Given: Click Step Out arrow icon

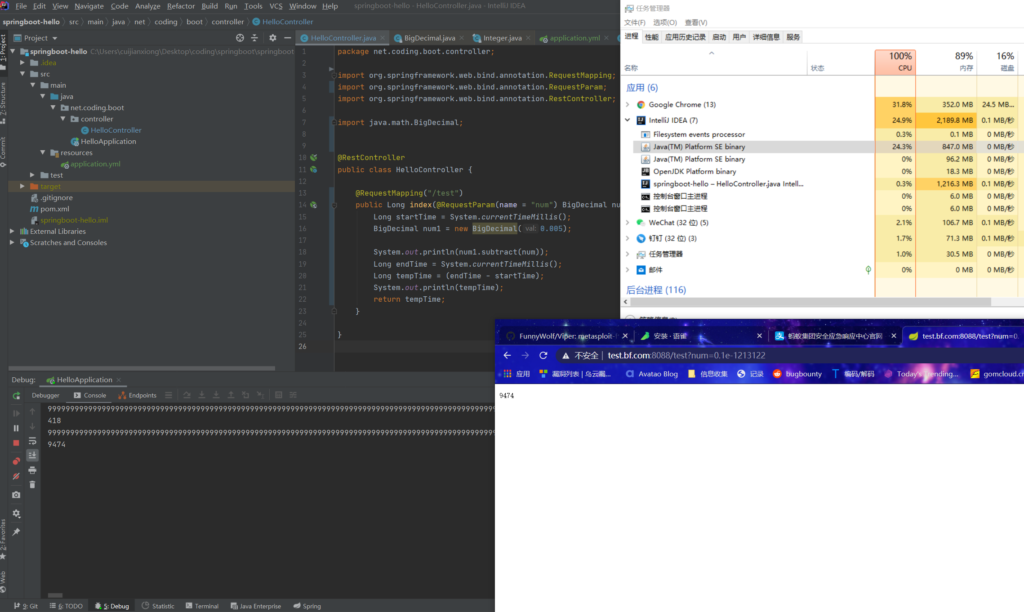Looking at the screenshot, I should [231, 395].
